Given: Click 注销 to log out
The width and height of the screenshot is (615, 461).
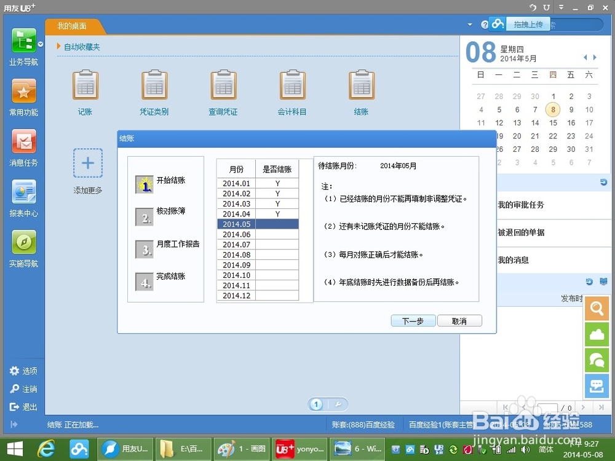Looking at the screenshot, I should (x=23, y=389).
